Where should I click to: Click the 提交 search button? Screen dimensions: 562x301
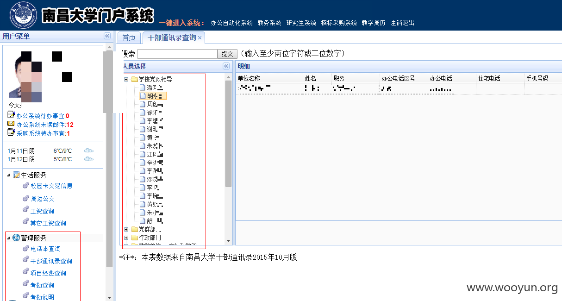pos(228,54)
